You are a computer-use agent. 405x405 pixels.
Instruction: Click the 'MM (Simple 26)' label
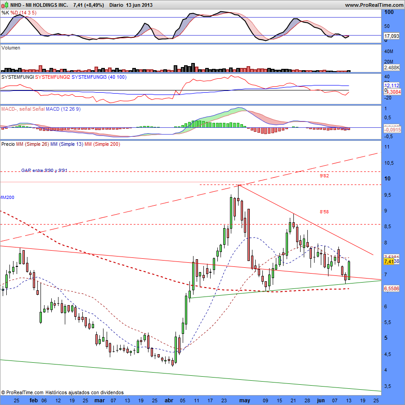click(x=32, y=144)
